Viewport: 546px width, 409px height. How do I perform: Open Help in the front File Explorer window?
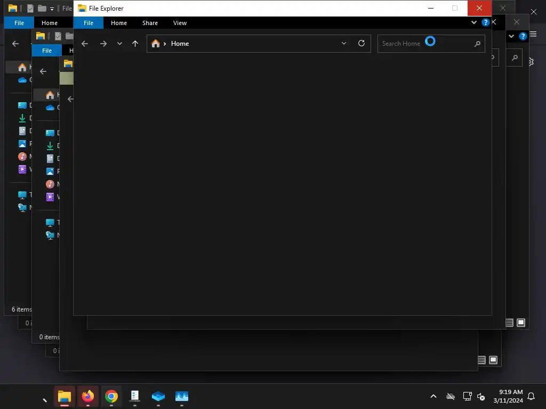pos(485,22)
